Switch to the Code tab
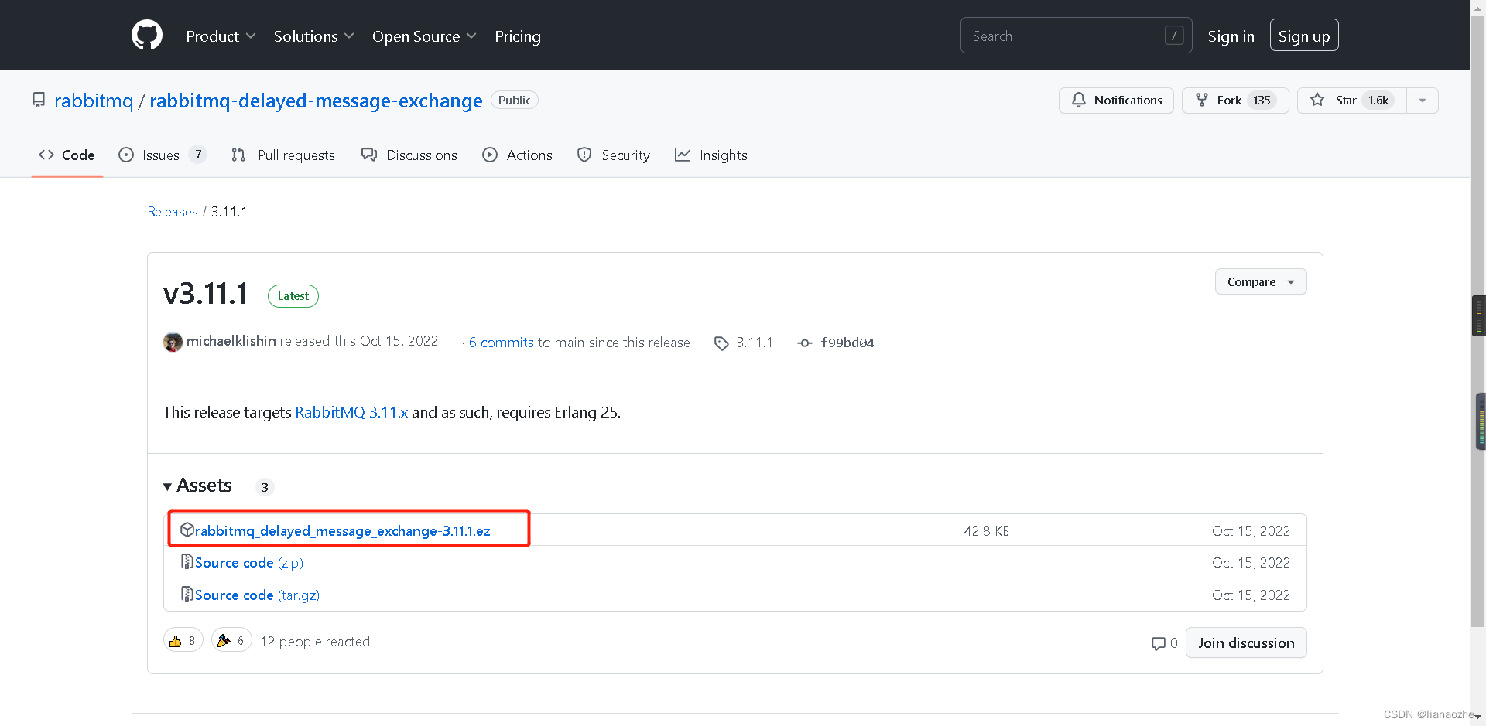Image resolution: width=1486 pixels, height=726 pixels. [x=67, y=155]
